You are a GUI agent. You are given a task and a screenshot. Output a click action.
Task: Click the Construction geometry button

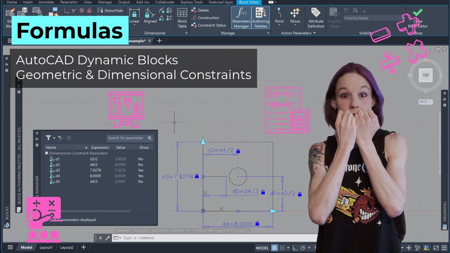pos(205,18)
